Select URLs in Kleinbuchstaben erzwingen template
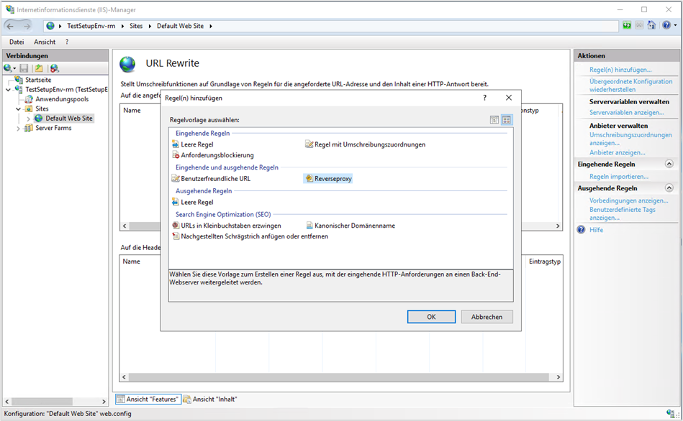 (230, 226)
